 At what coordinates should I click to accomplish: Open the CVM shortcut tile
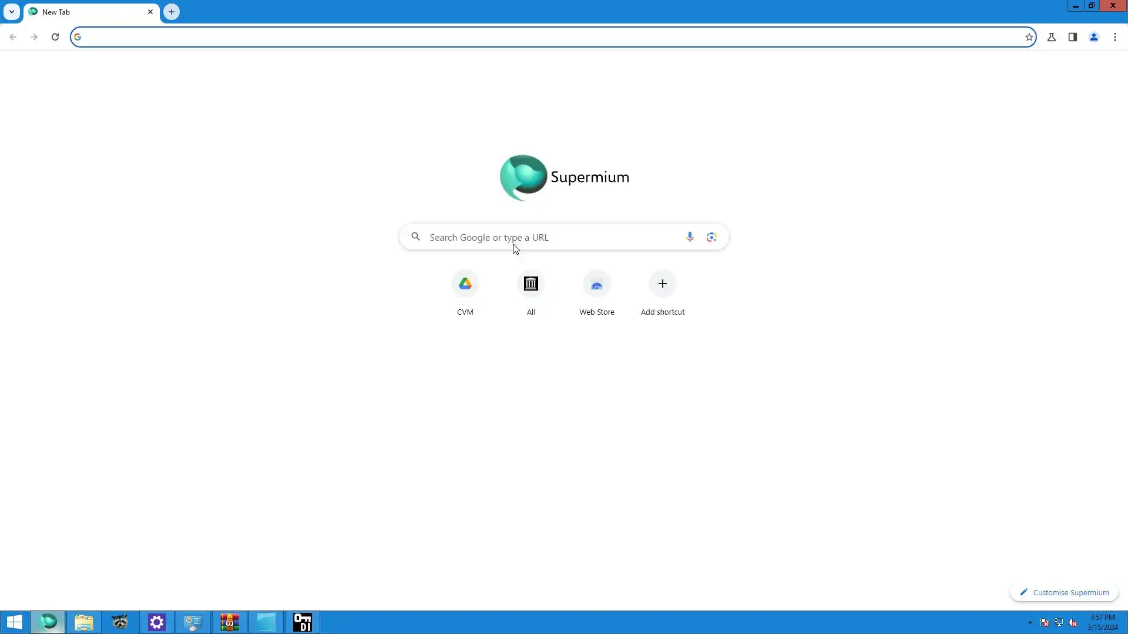coord(465,284)
